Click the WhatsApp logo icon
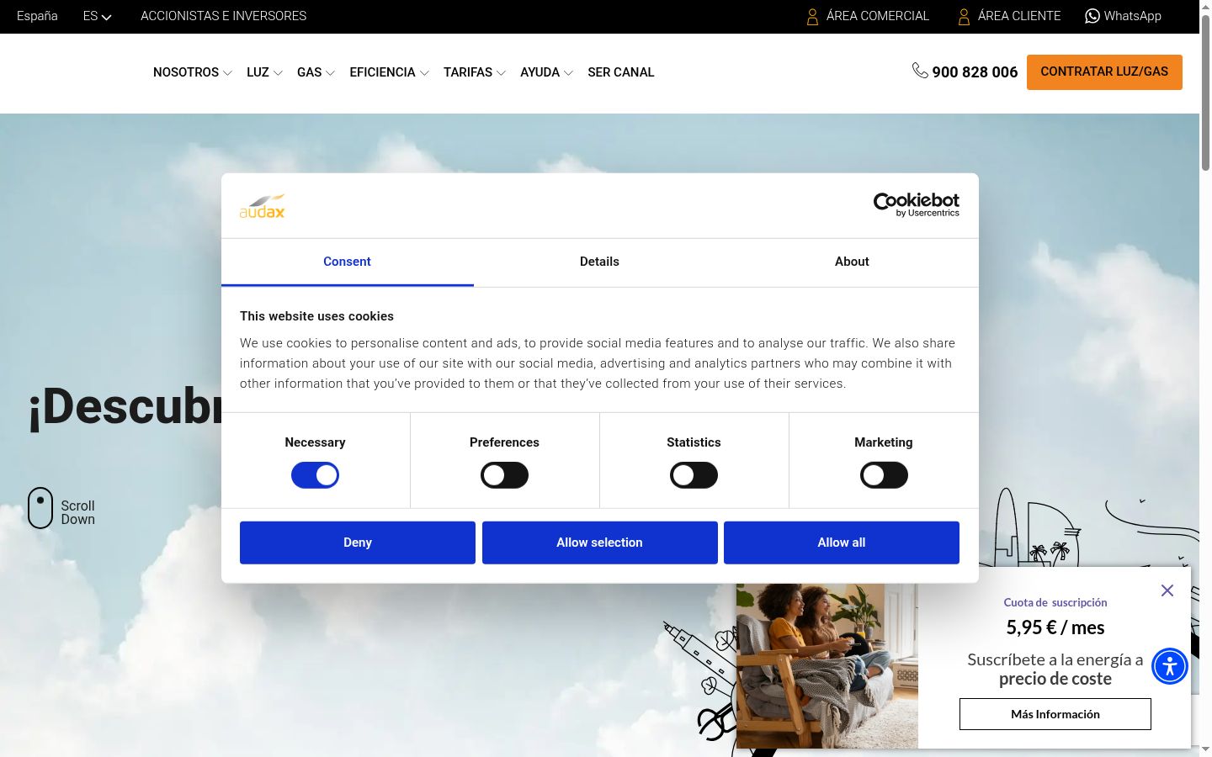 [1092, 16]
